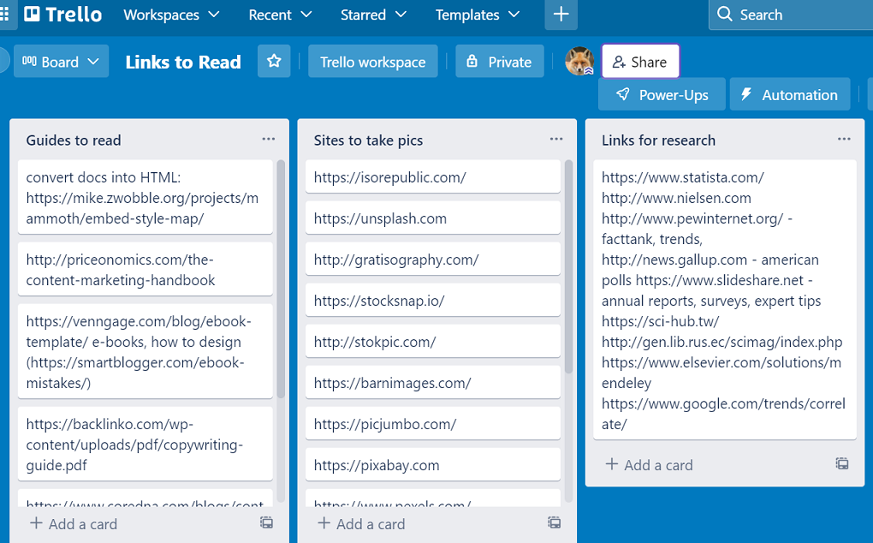Viewport: 873px width, 543px height.
Task: Open the backlinko copywriting-guide.pdf card
Action: [x=145, y=444]
